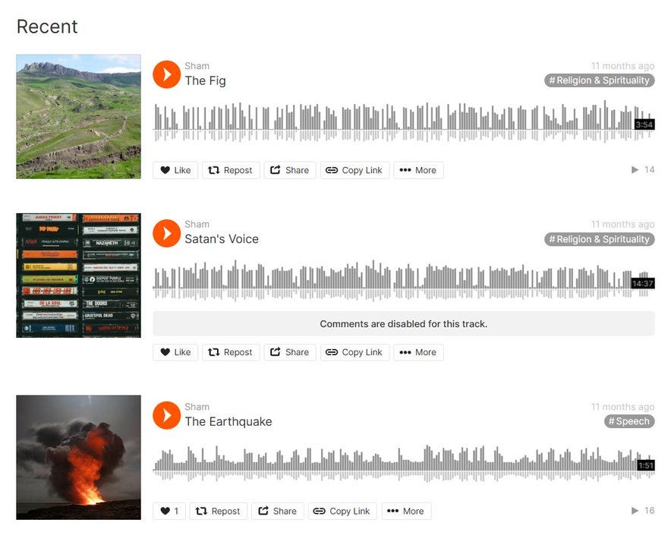The width and height of the screenshot is (668, 551).
Task: Open More menu for The Earthquake
Action: pos(406,511)
